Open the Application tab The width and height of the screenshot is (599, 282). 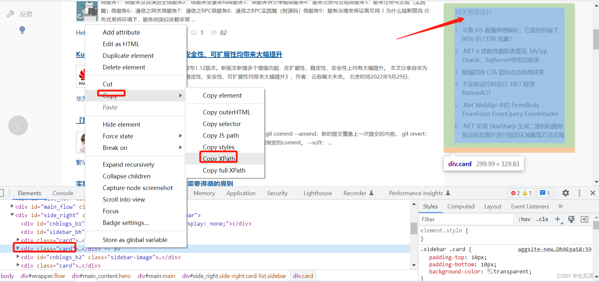click(x=241, y=193)
